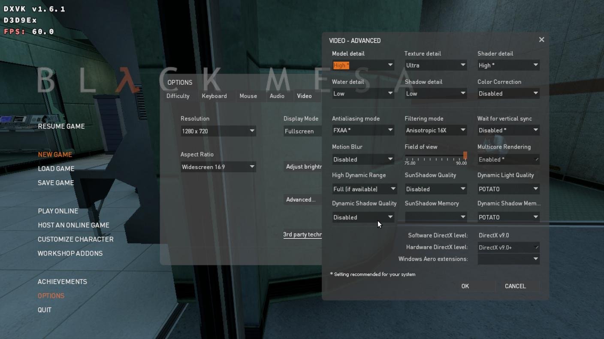This screenshot has width=604, height=339.
Task: Open the Shader detail dropdown
Action: [x=508, y=65]
